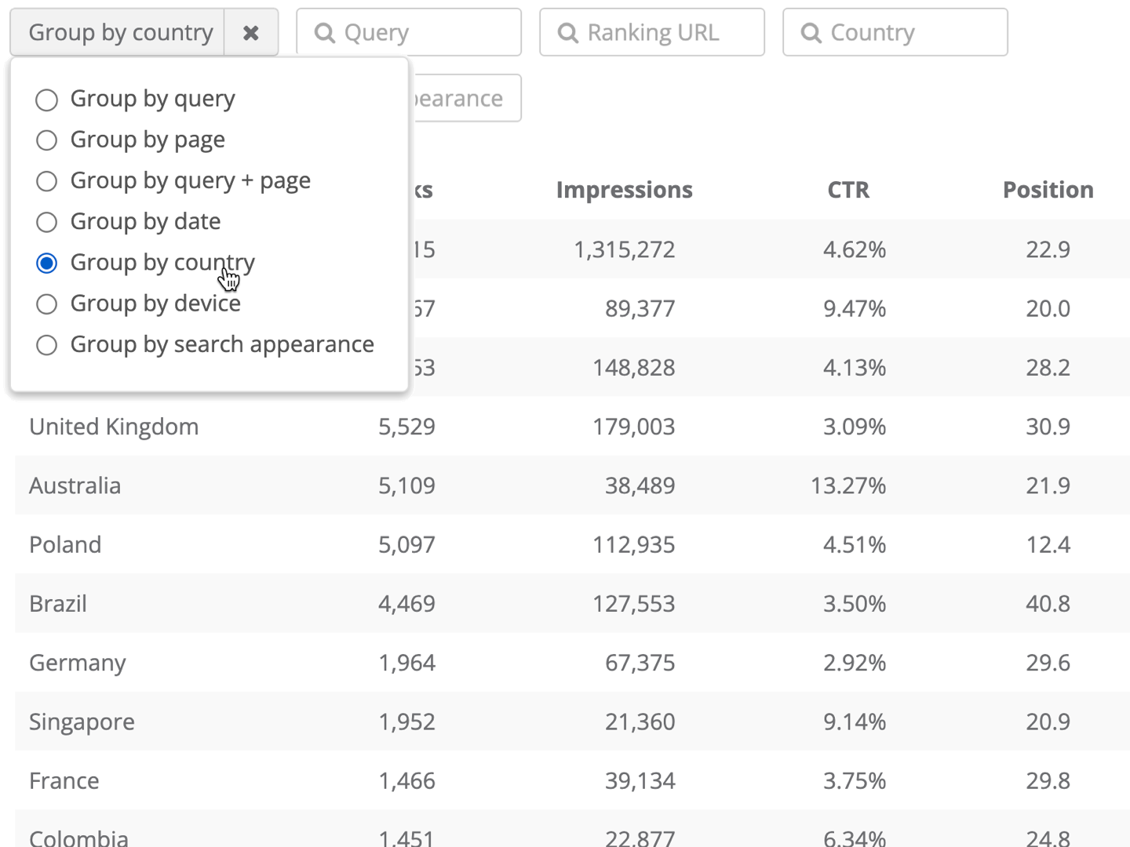This screenshot has height=847, width=1130.
Task: Click the 179,003 impressions cell
Action: [x=634, y=427]
